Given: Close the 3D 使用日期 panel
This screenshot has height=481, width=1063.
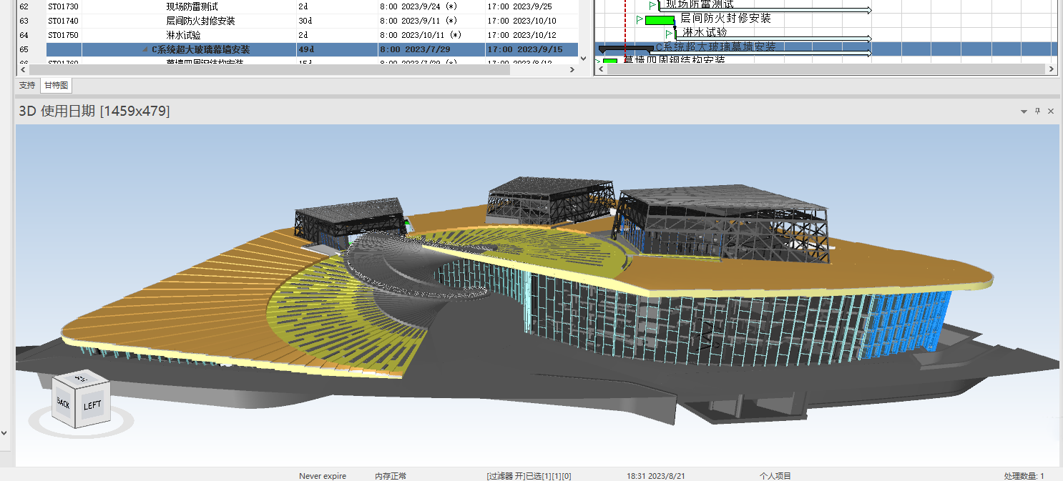Looking at the screenshot, I should [x=1051, y=111].
